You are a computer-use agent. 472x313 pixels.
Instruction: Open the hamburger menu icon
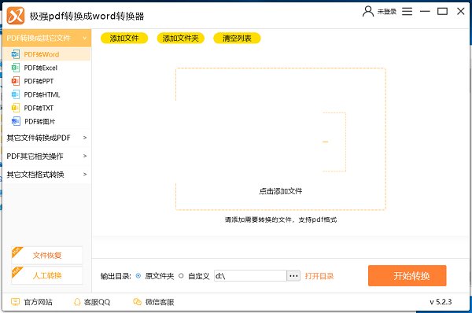[407, 12]
